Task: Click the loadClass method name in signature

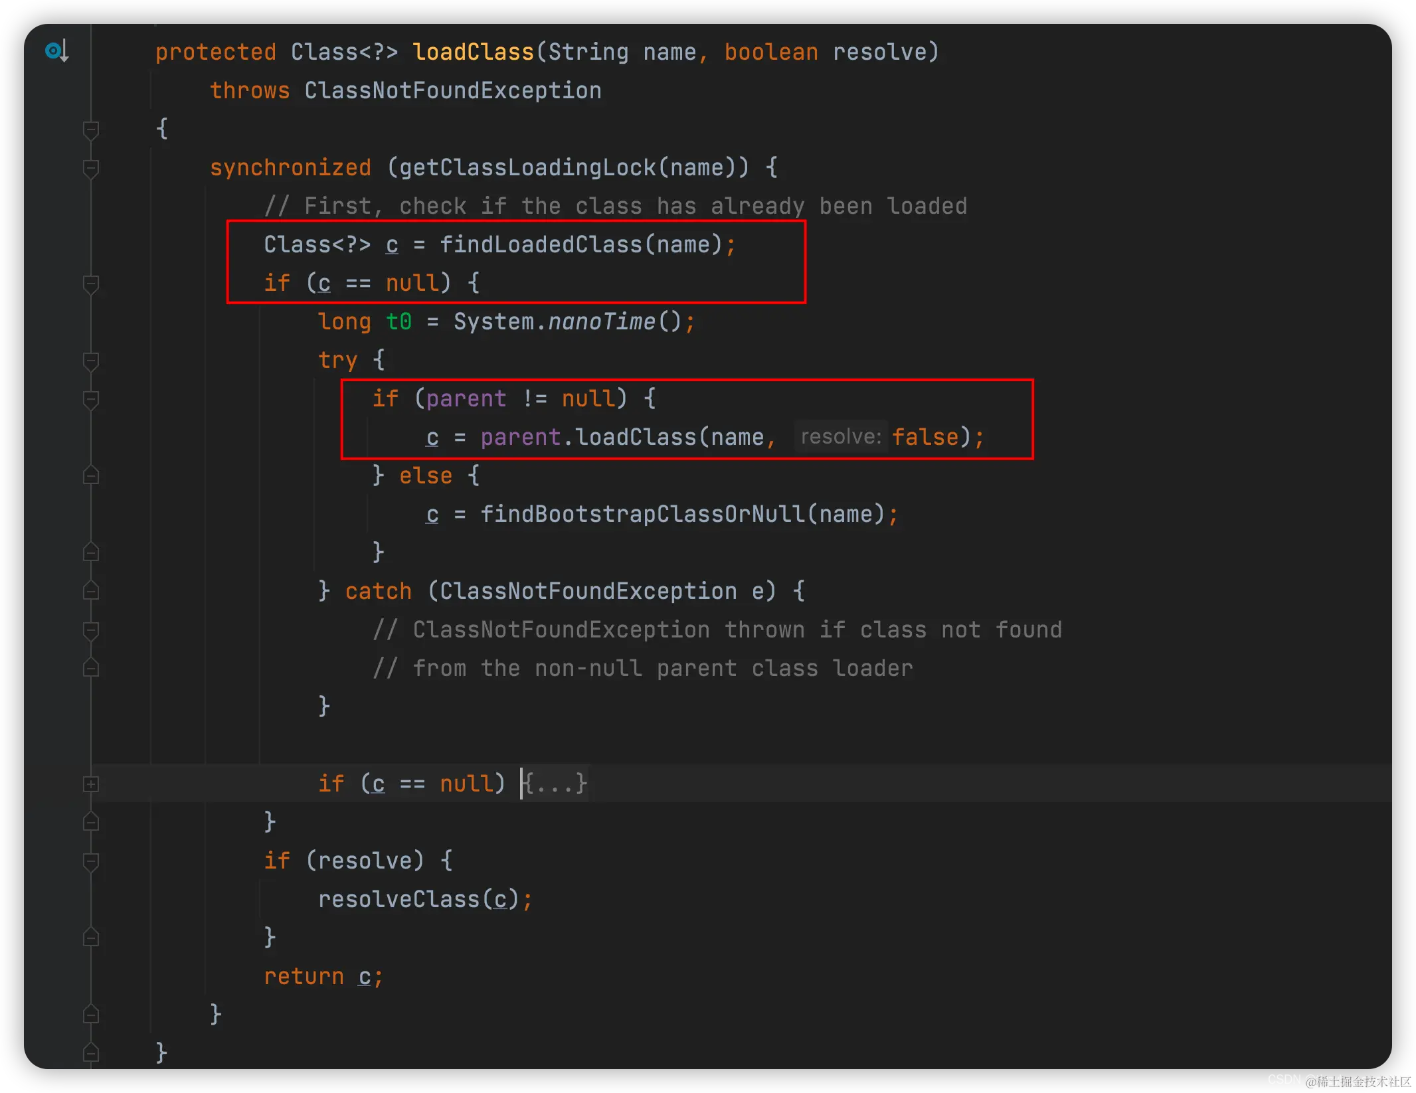Action: click(x=473, y=52)
